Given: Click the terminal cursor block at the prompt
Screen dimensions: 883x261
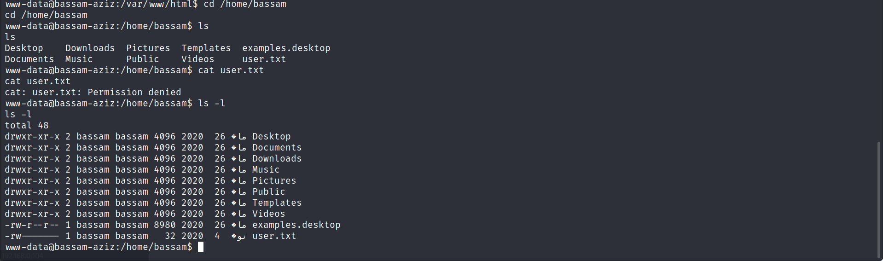Looking at the screenshot, I should tap(201, 247).
